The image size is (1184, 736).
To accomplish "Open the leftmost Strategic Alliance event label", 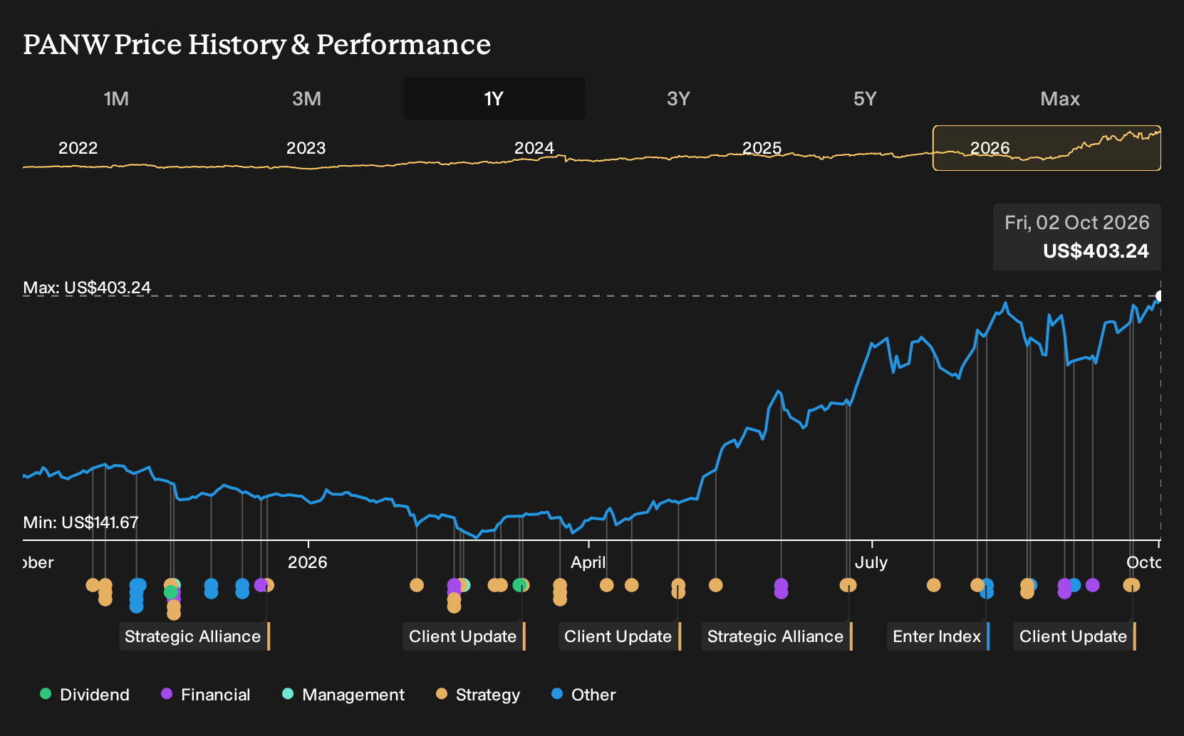I will coord(194,636).
